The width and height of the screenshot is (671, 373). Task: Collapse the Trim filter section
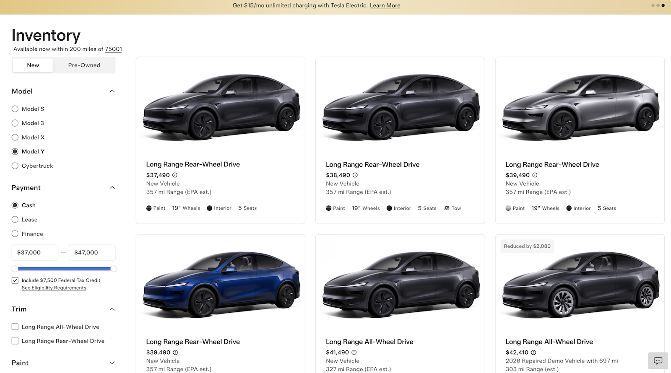pos(112,309)
